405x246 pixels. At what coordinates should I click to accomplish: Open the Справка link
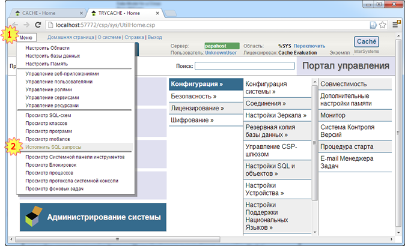click(x=135, y=37)
